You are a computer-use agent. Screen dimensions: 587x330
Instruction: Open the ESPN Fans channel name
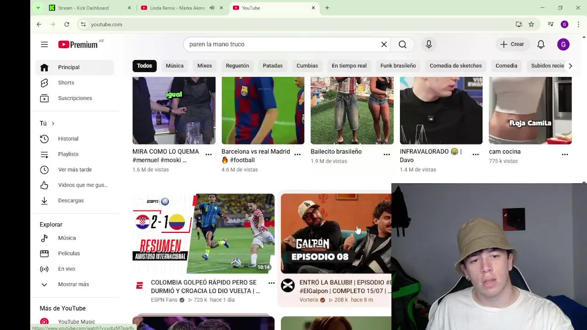164,300
